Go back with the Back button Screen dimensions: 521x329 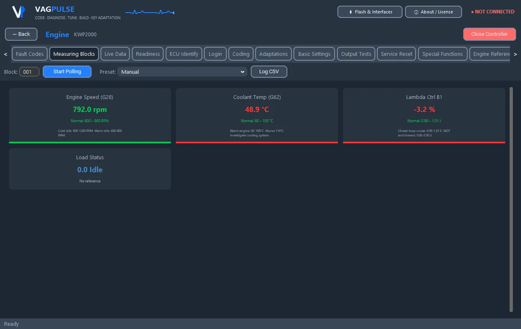pos(21,34)
